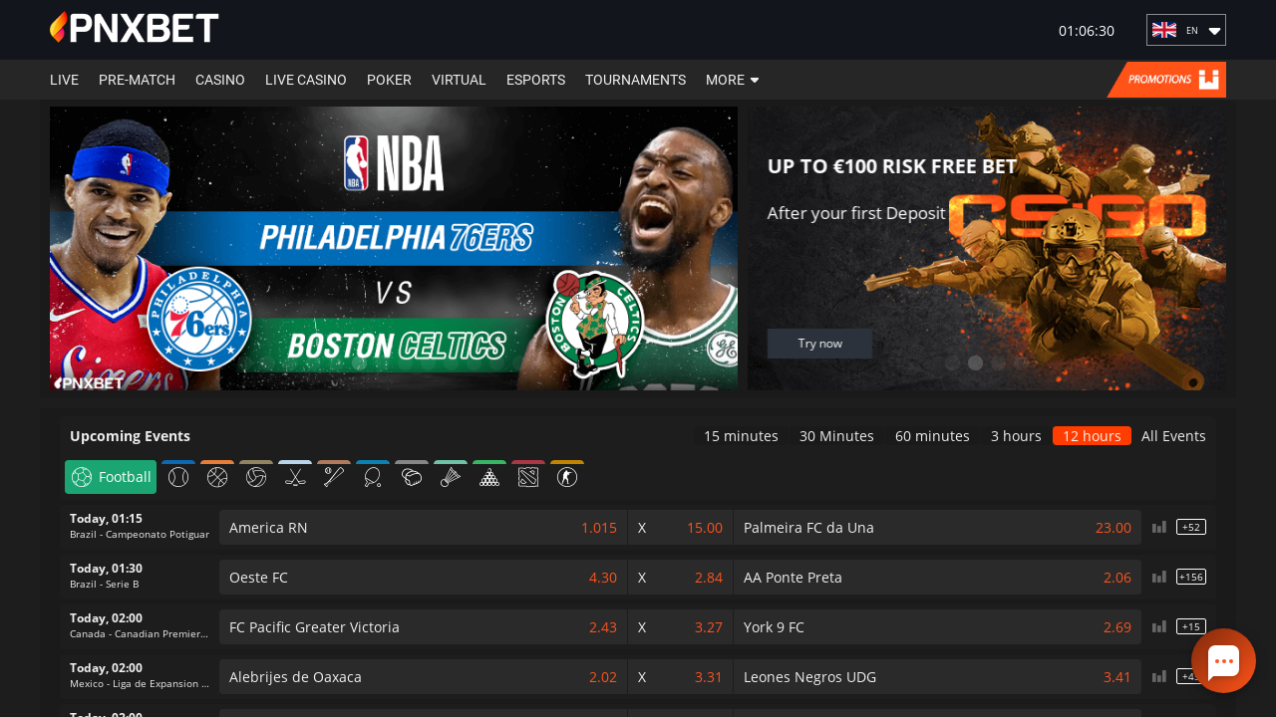Bet on draw at 3.27 odds
The height and width of the screenshot is (717, 1276).
680,626
